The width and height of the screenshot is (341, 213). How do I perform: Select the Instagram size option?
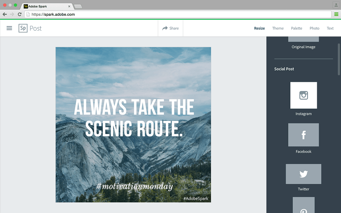(303, 96)
